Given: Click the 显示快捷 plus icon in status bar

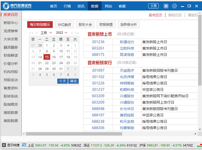Looking at the screenshot, I should 3,145.
